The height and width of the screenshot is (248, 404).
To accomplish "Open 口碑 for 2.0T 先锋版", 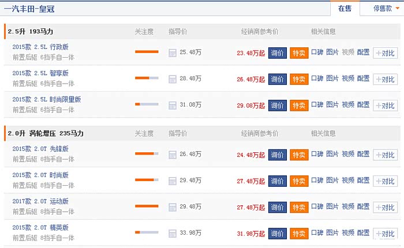I will pos(317,154).
